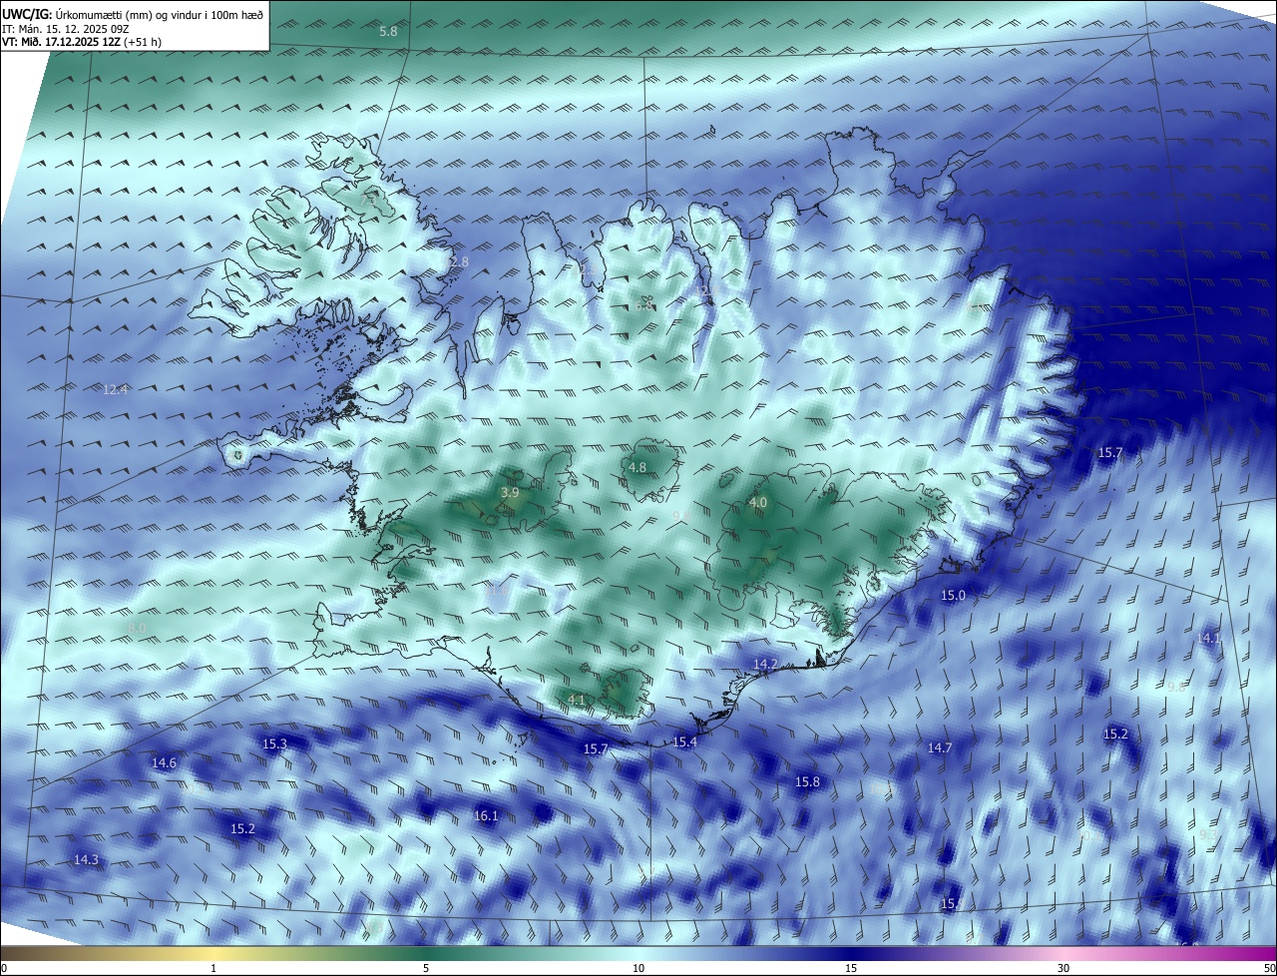This screenshot has height=976, width=1277.
Task: Click the 2.8 value label on the map
Action: [x=459, y=262]
